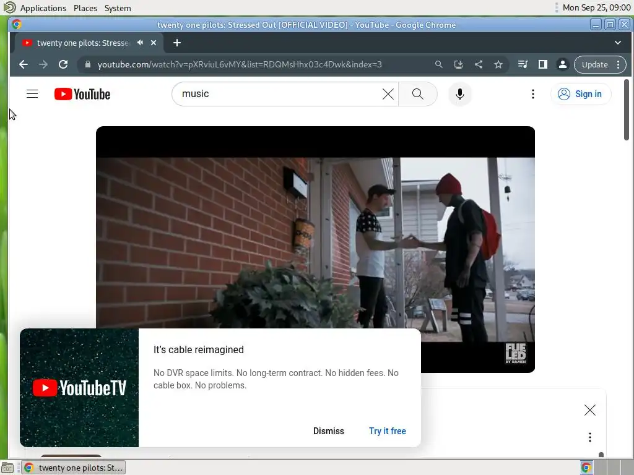
Task: Select the Chrome window in the taskbar
Action: coord(73,468)
